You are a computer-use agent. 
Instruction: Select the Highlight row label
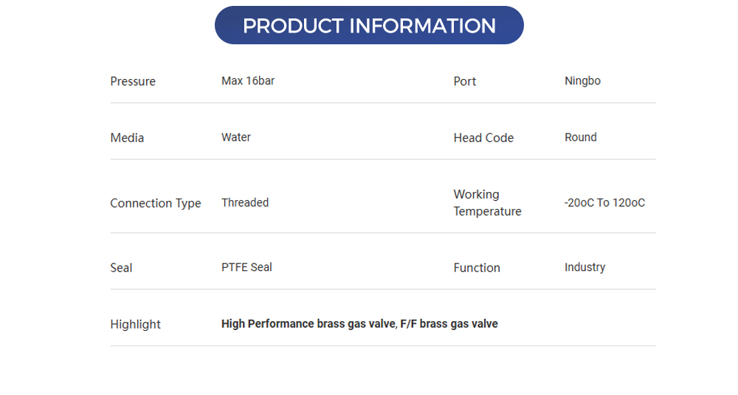(x=135, y=324)
